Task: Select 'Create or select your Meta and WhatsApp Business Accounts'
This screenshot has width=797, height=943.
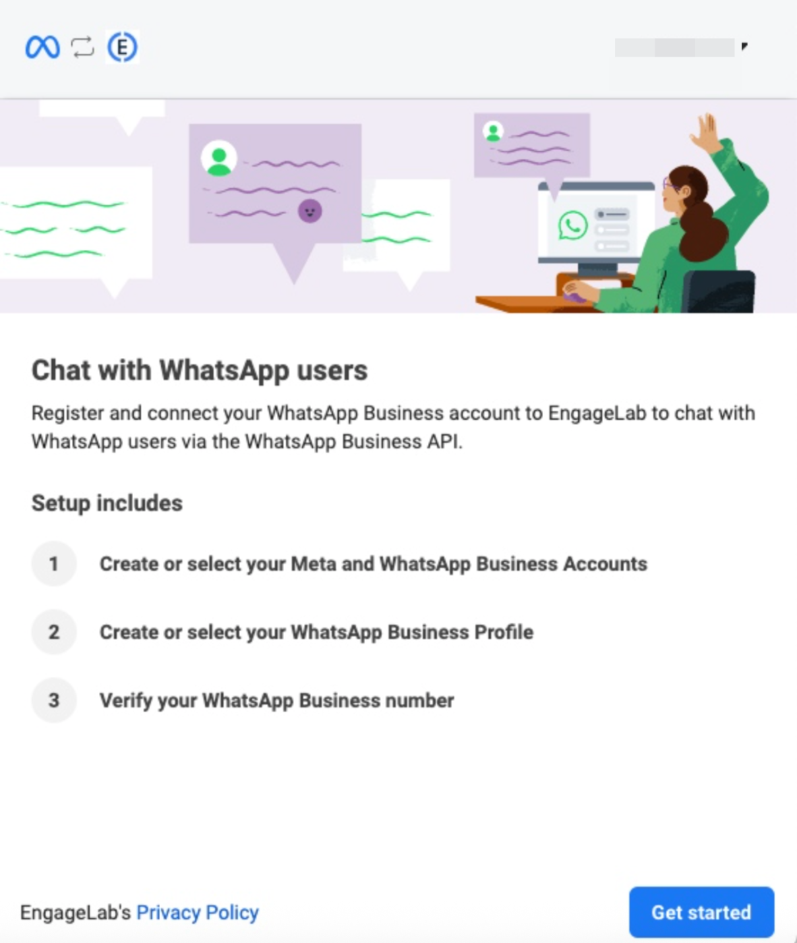Action: click(373, 564)
